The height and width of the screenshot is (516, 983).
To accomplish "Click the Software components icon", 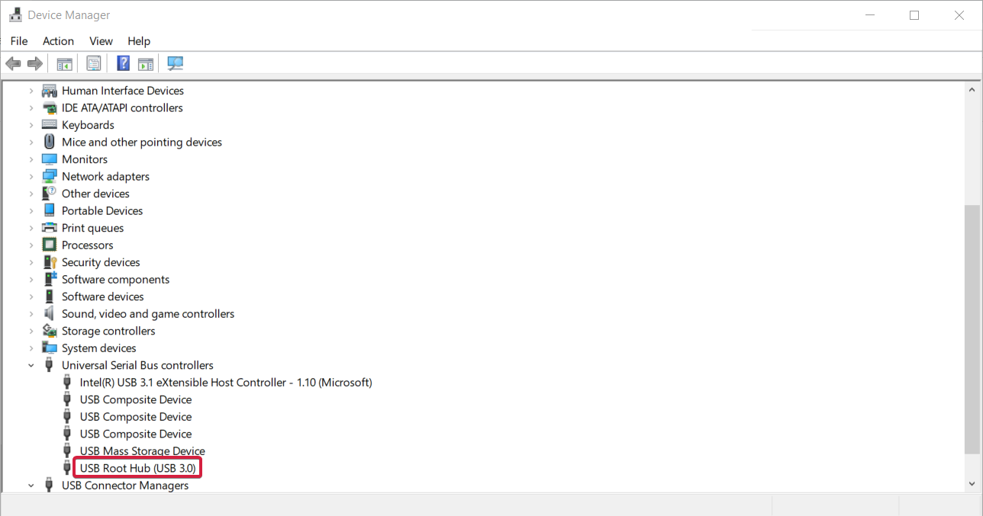I will pyautogui.click(x=50, y=280).
